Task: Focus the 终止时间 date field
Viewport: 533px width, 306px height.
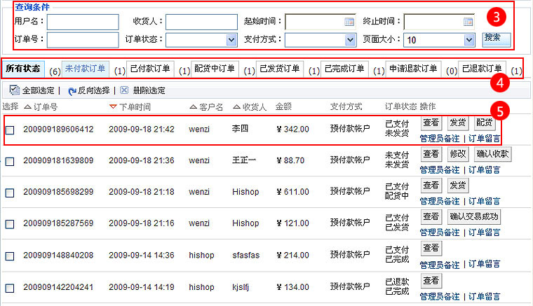Action: click(x=439, y=22)
